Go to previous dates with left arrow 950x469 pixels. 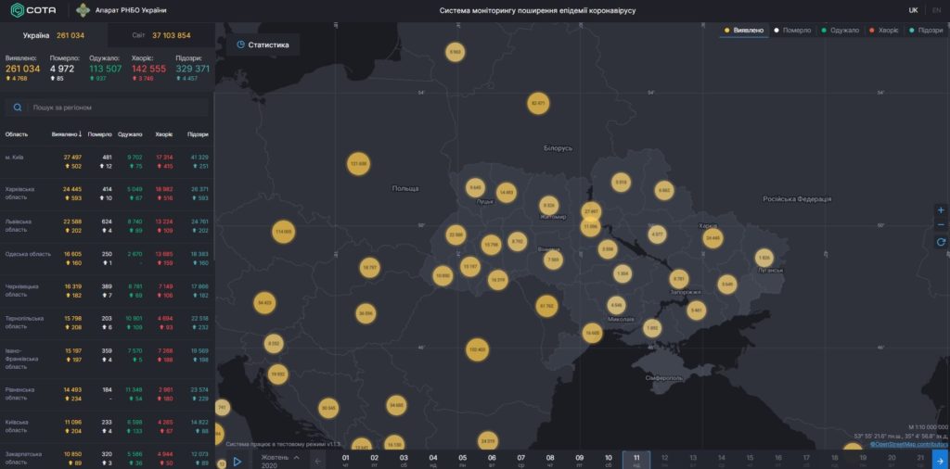(x=319, y=462)
